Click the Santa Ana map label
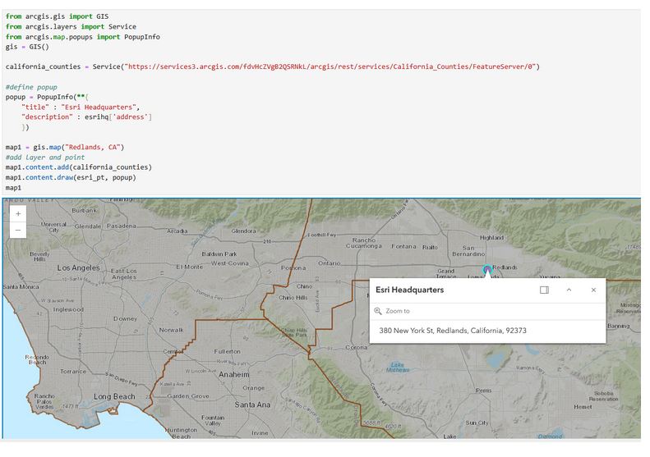This screenshot has height=457, width=650. [252, 404]
